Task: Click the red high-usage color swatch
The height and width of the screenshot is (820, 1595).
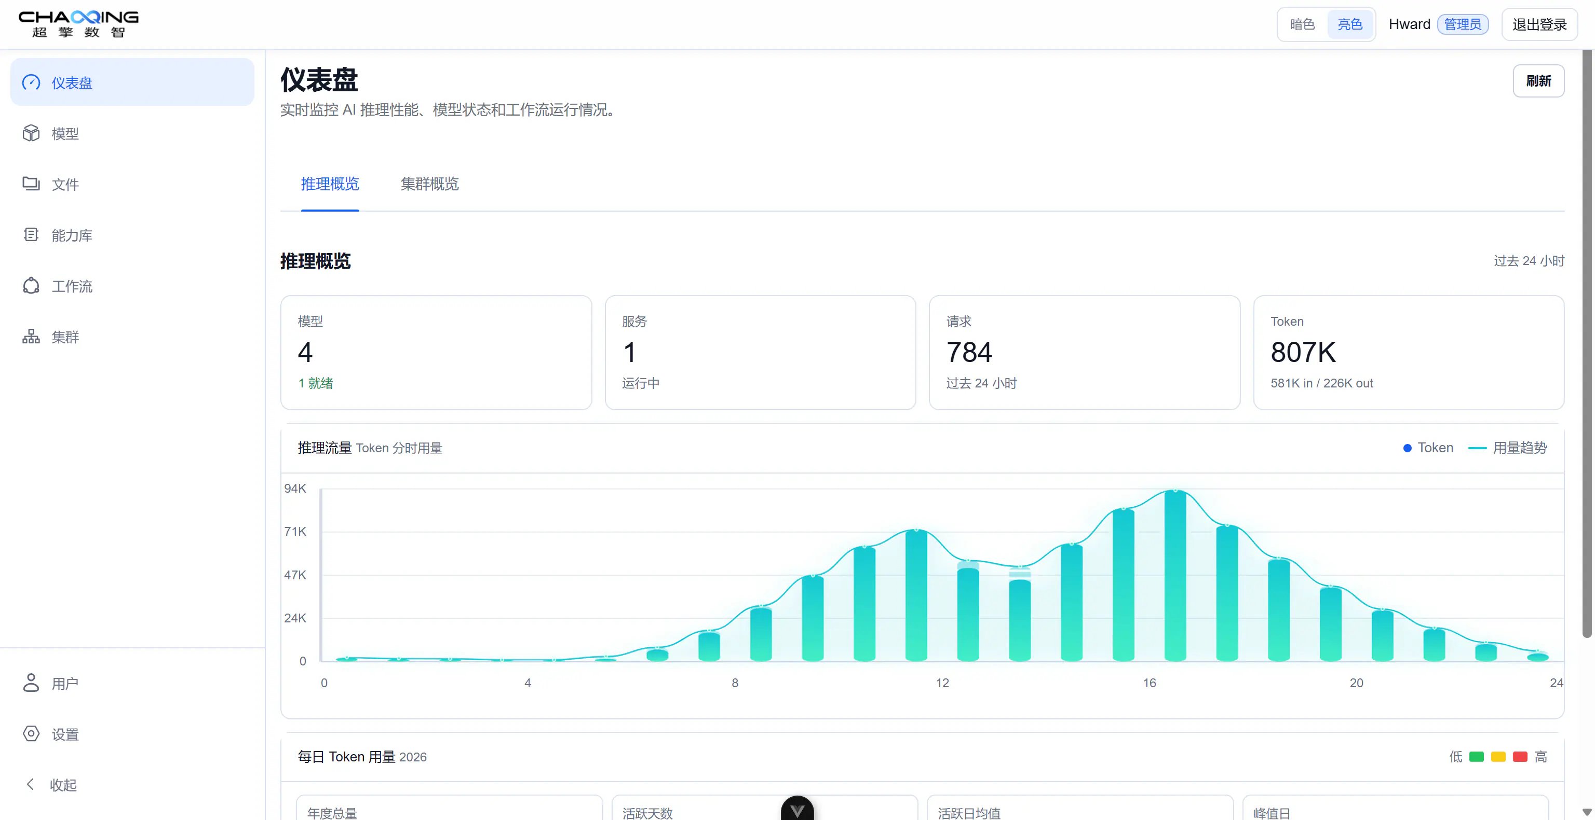Action: point(1520,757)
